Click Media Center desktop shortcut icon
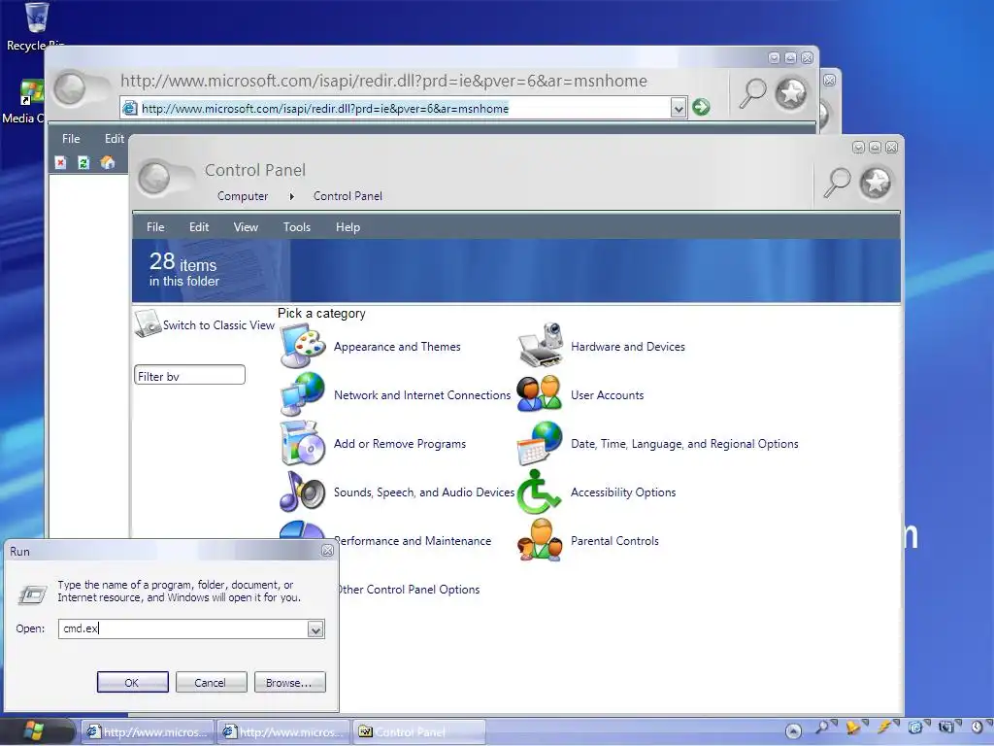The height and width of the screenshot is (746, 994). (32, 92)
